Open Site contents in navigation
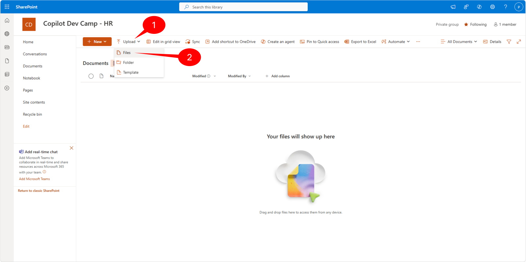The width and height of the screenshot is (526, 262). [x=34, y=102]
